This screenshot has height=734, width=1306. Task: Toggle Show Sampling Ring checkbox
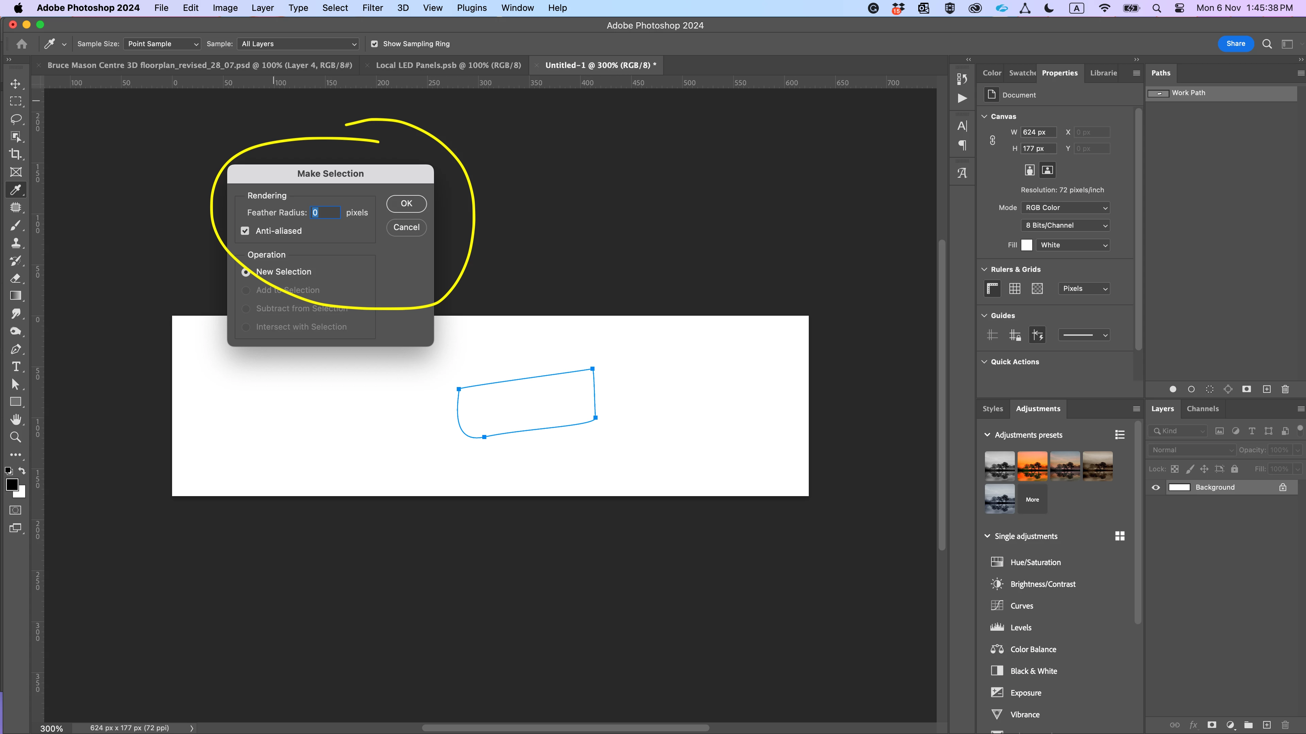tap(374, 44)
